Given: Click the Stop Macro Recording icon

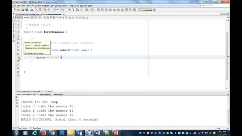Looking at the screenshot, I should click(80, 18).
